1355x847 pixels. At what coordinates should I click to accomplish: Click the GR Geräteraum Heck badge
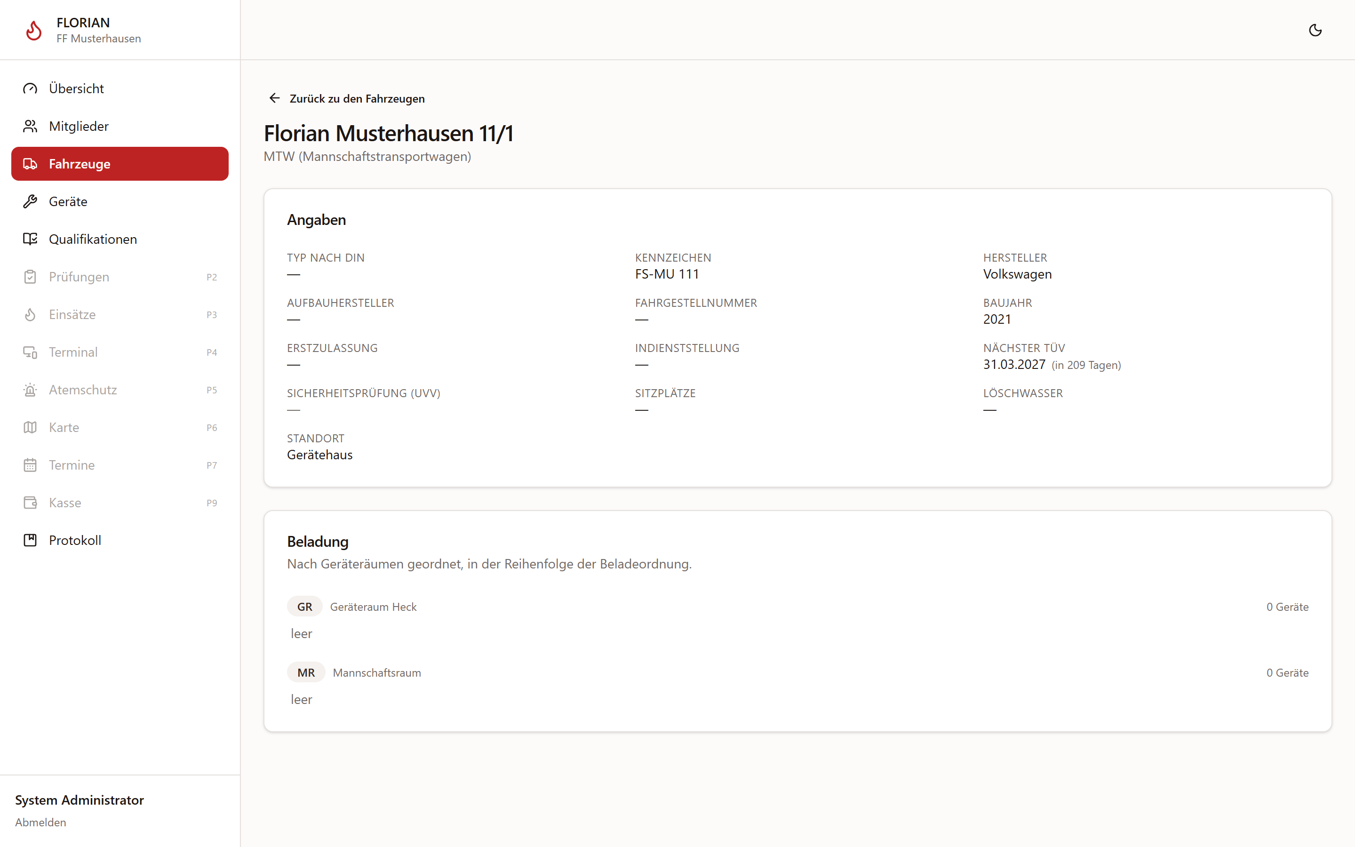(304, 607)
